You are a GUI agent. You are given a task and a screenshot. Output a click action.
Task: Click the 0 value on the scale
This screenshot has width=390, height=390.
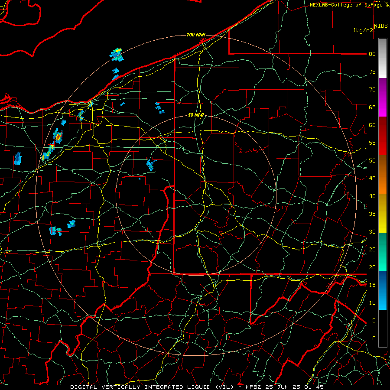(x=374, y=338)
